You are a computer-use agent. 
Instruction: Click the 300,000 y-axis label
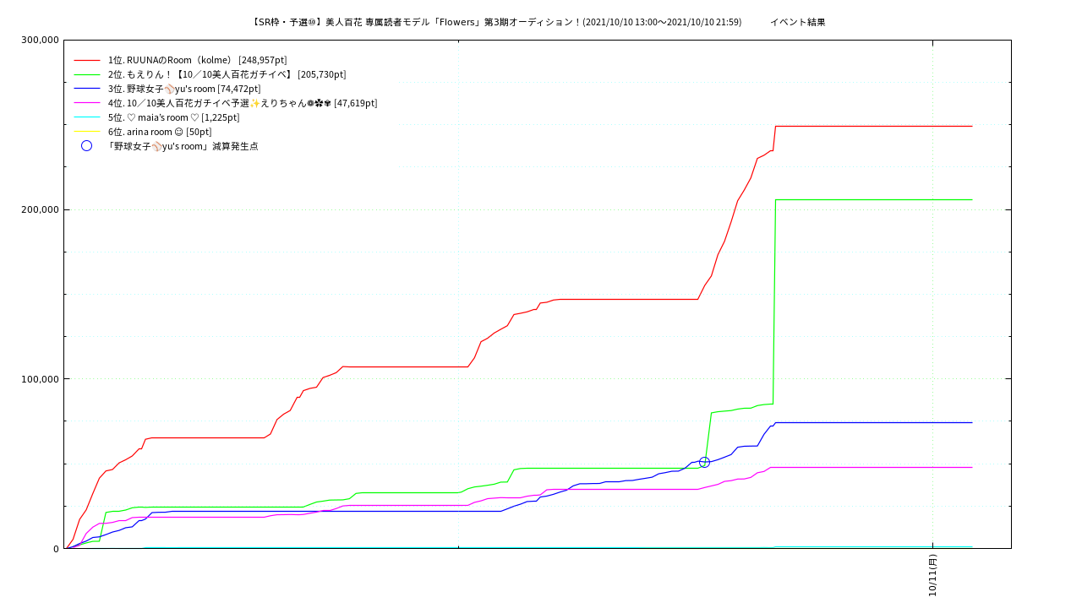39,40
